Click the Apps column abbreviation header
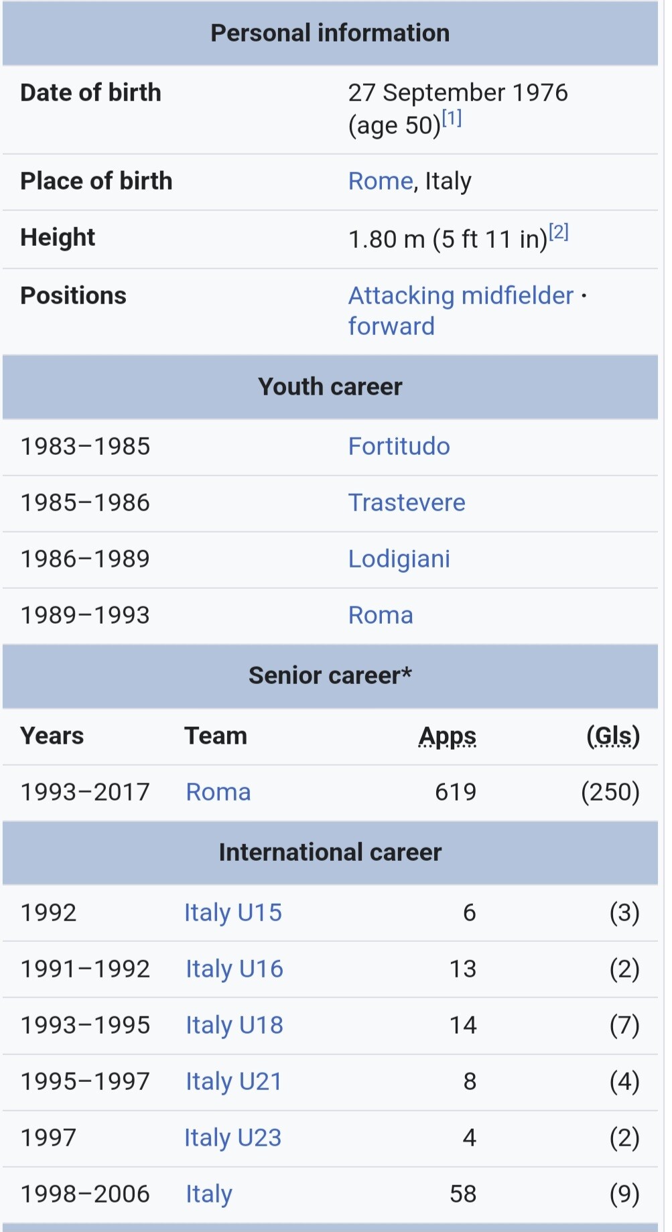The image size is (672, 1232). pyautogui.click(x=448, y=736)
